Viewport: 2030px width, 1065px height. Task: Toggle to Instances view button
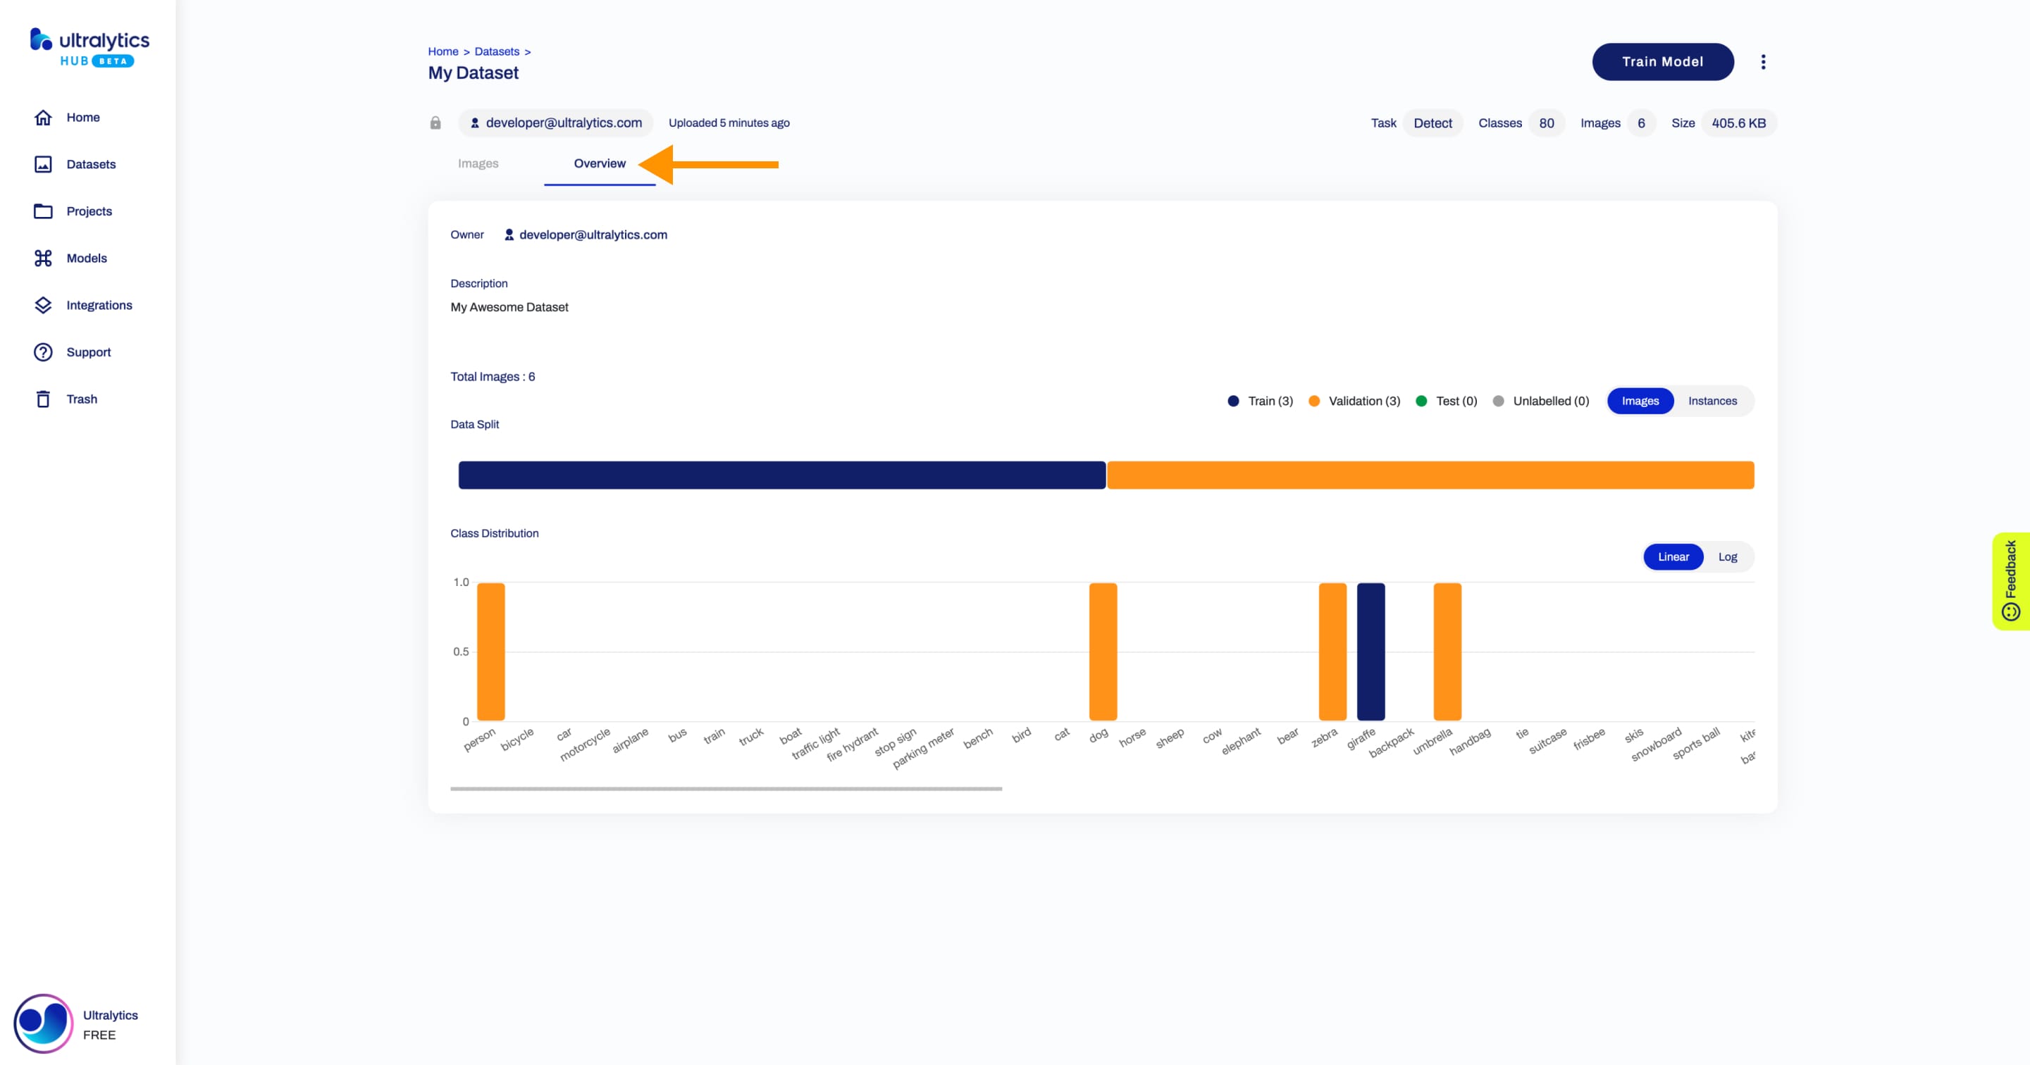1712,401
